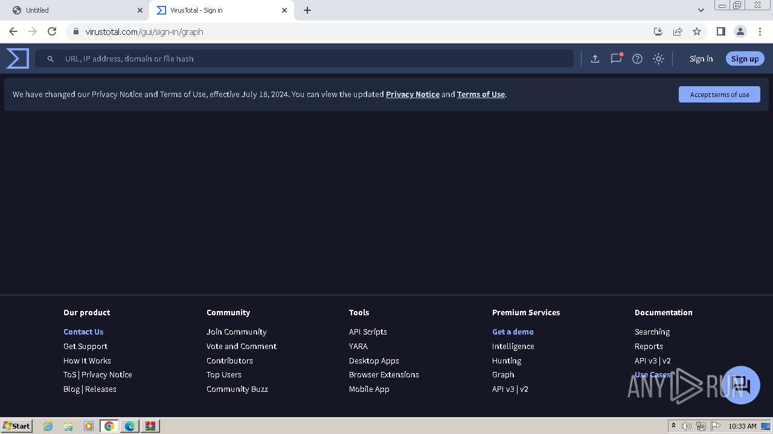Open the Mobile App link
This screenshot has height=434, width=773.
pyautogui.click(x=369, y=389)
